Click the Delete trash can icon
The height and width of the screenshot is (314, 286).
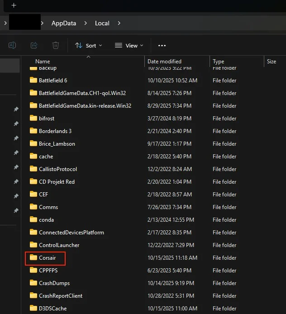(x=55, y=45)
